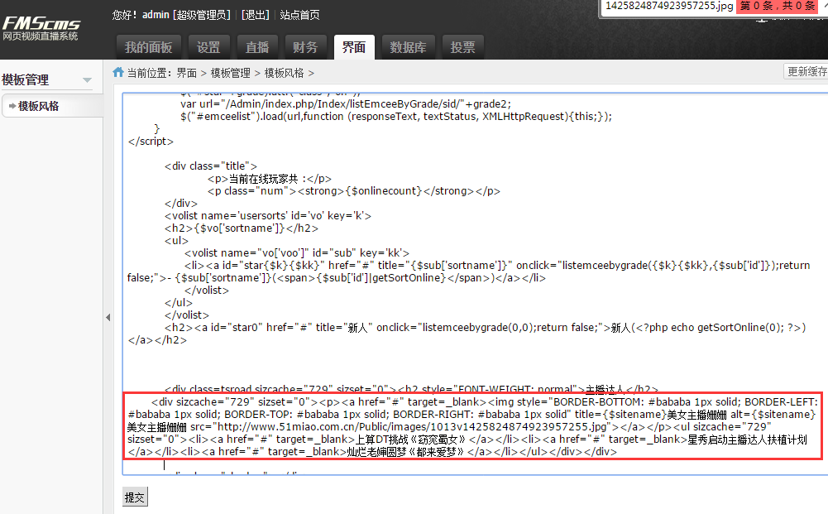The height and width of the screenshot is (514, 828).
Task: Click the 当前在线玩家共 code line
Action: [270, 179]
